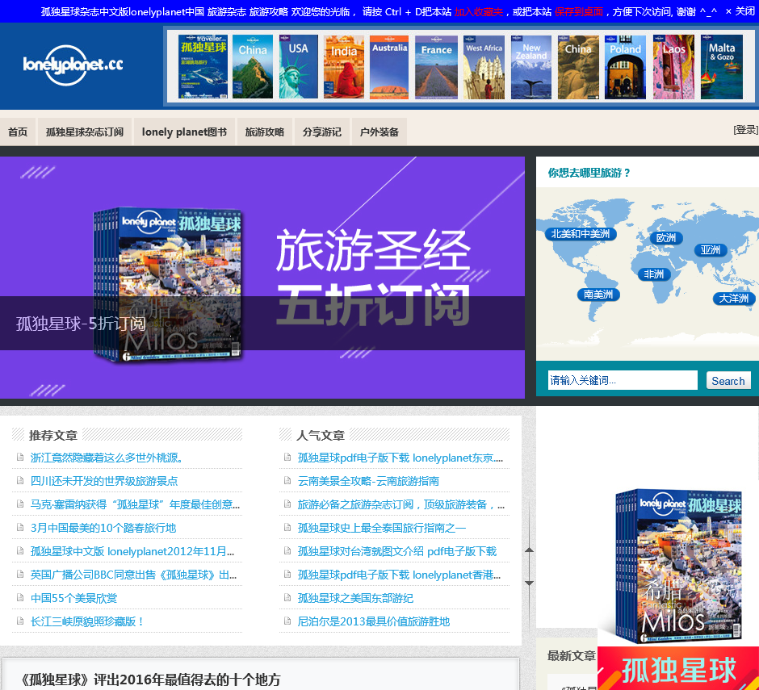This screenshot has height=690, width=759.
Task: Open 孤独星球pdf电子版下载 lonelyplanet香港 article
Action: (x=400, y=575)
